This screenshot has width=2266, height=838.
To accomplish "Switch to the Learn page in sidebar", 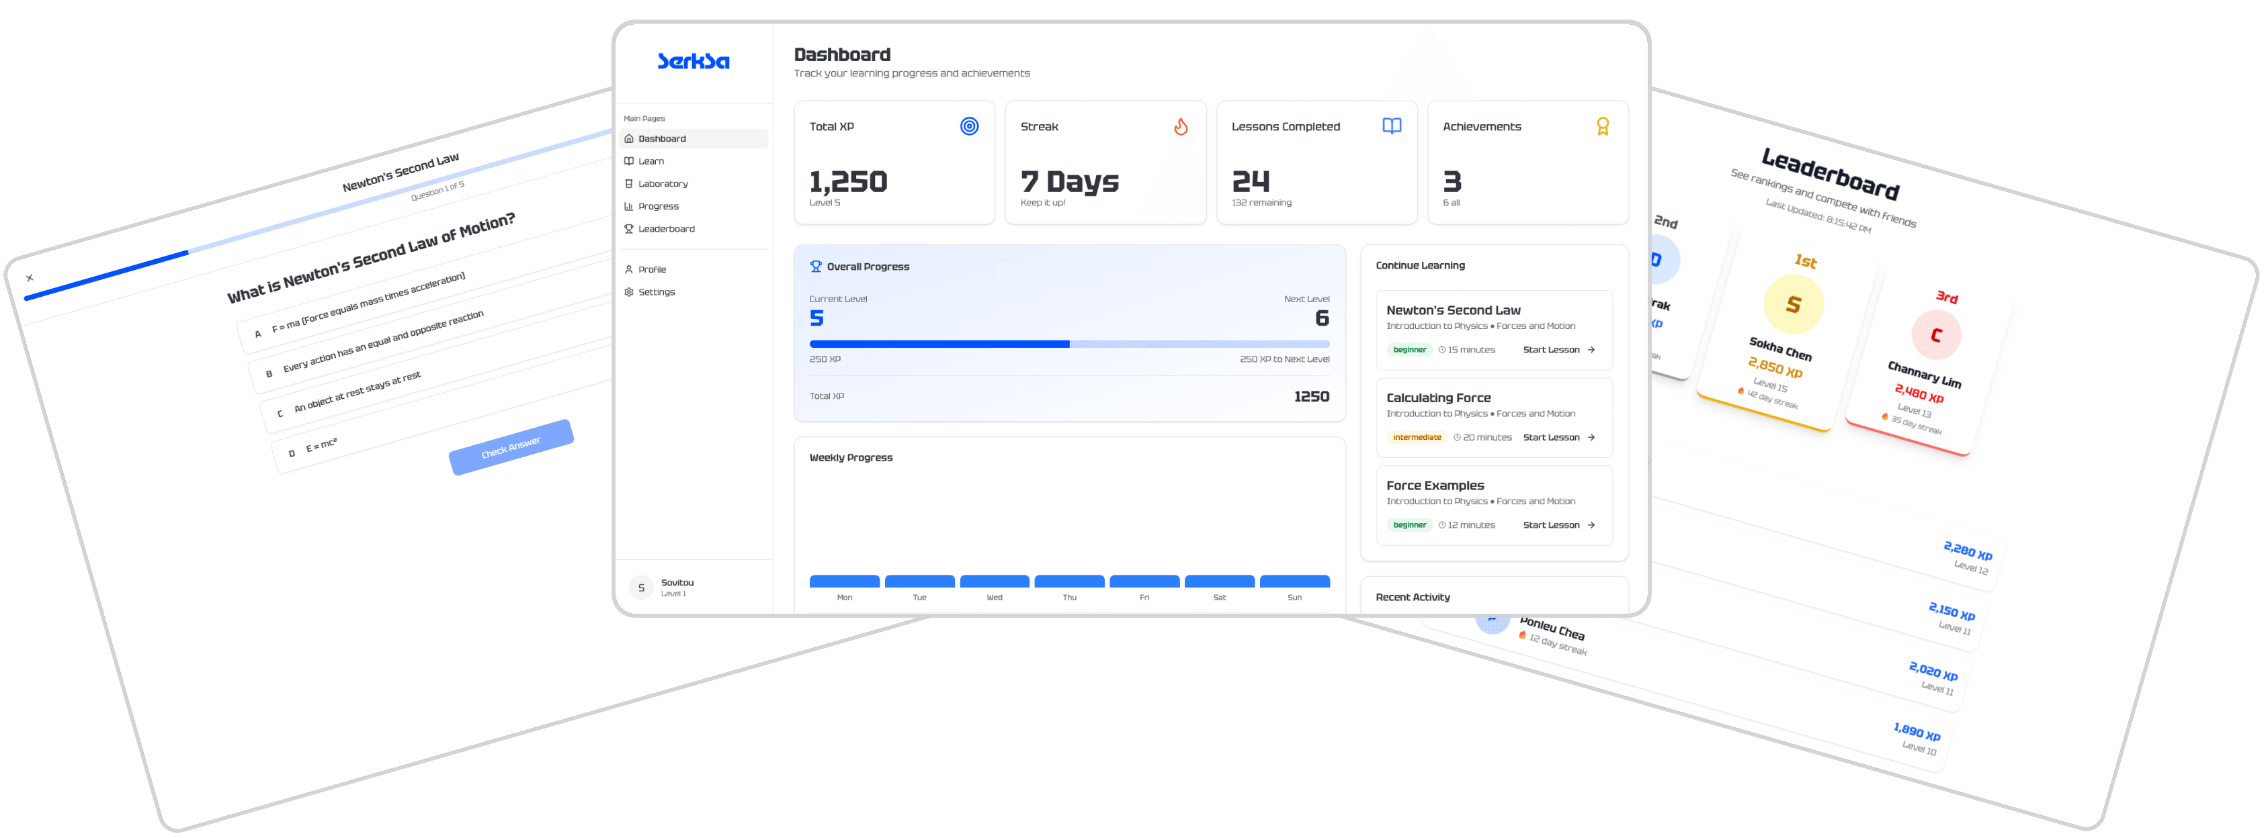I will [x=651, y=161].
